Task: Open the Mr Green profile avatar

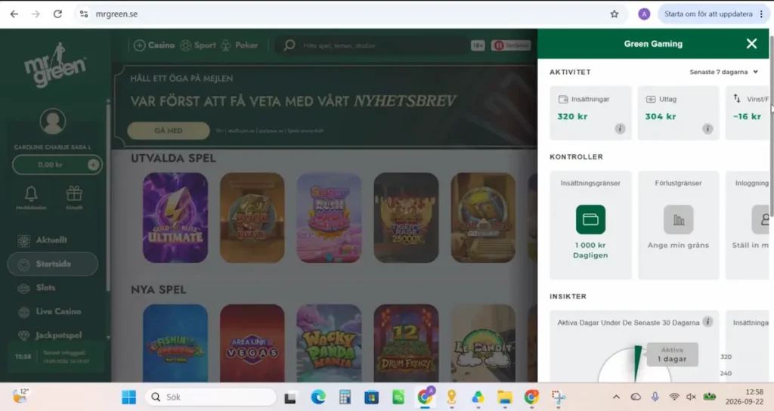Action: coord(53,122)
